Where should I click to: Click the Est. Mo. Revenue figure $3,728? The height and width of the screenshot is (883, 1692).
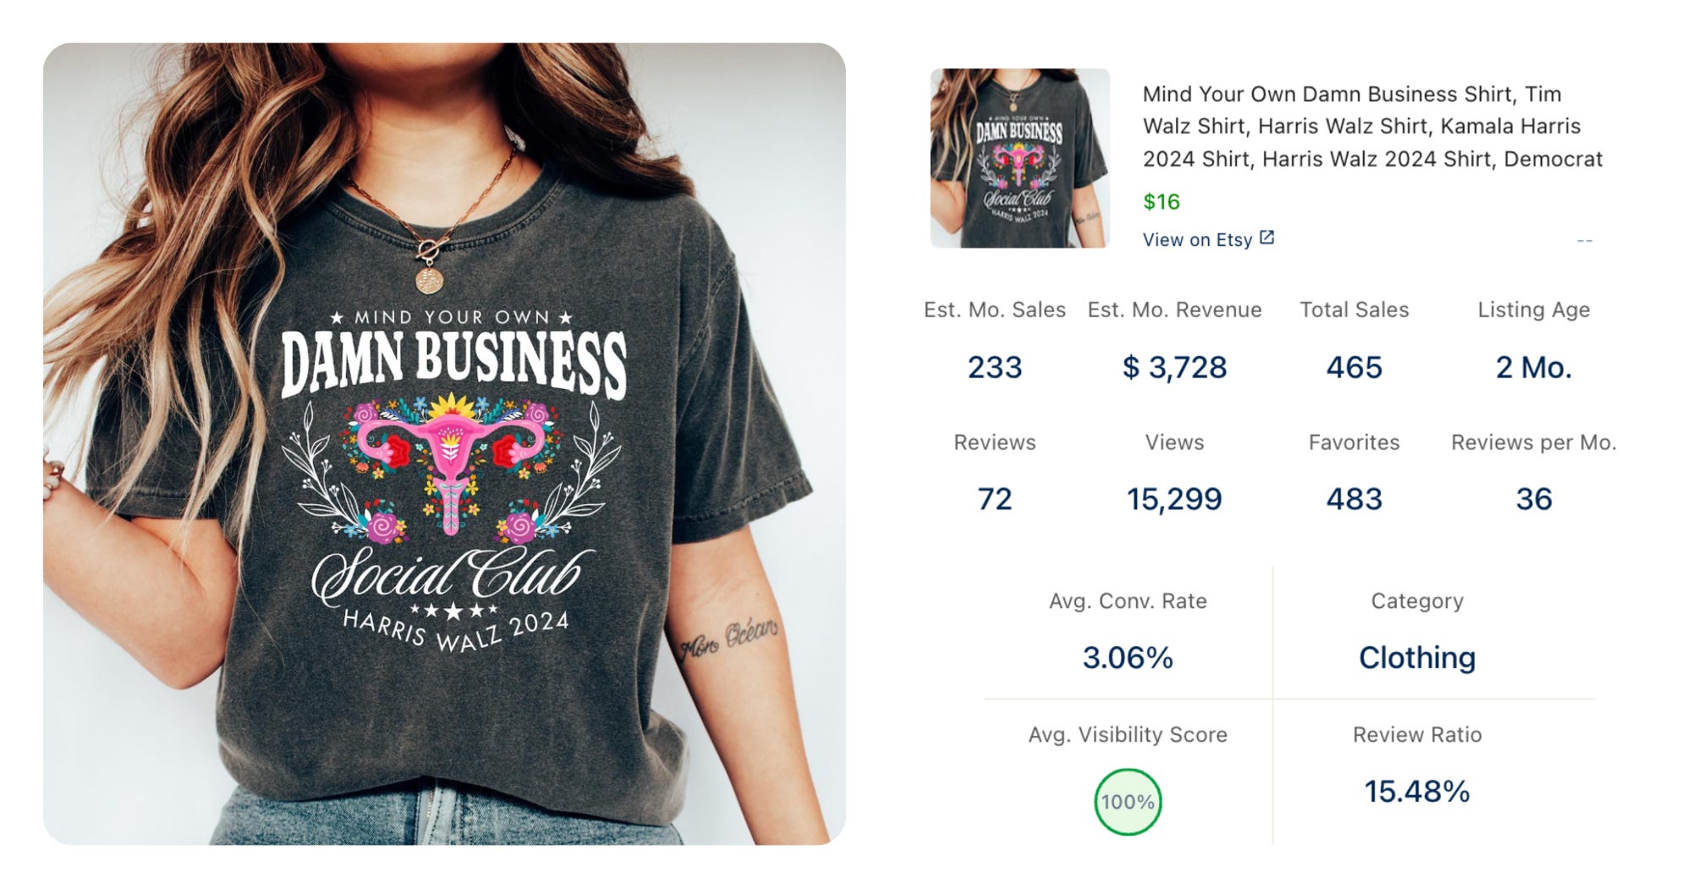[1174, 367]
